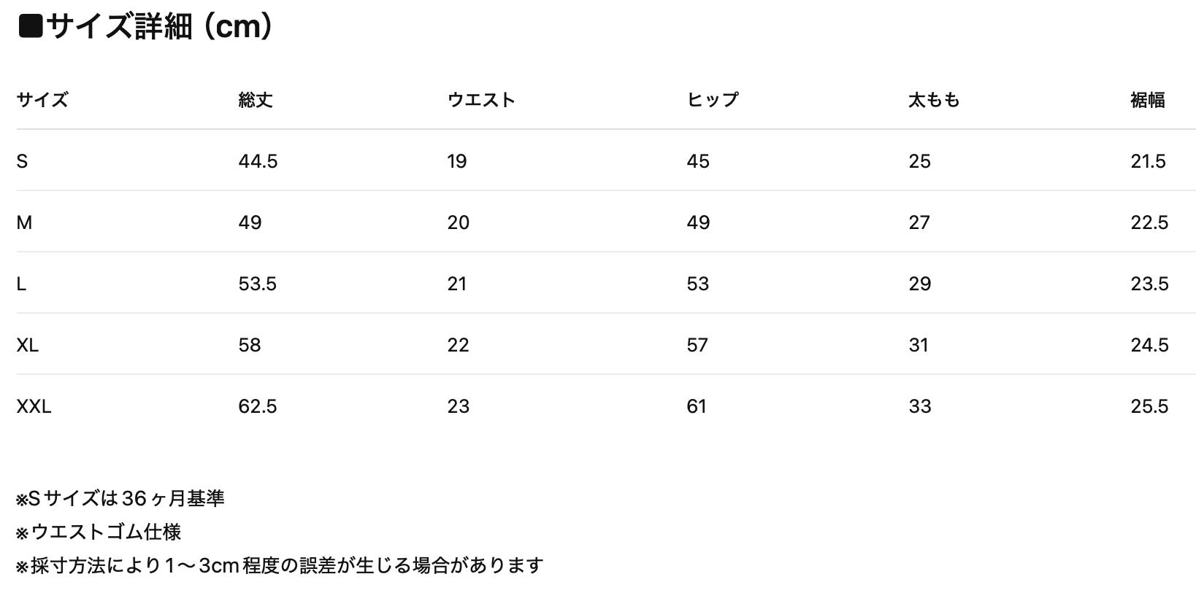The height and width of the screenshot is (601, 1196).
Task: Click the 採寸方法 measurement error note
Action: click(x=280, y=565)
